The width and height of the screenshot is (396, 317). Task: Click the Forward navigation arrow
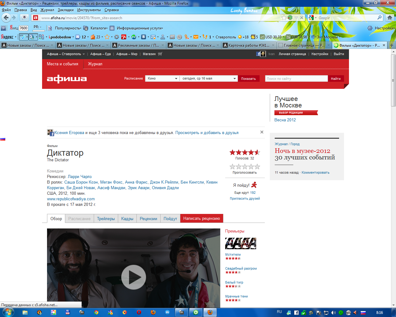point(14,18)
